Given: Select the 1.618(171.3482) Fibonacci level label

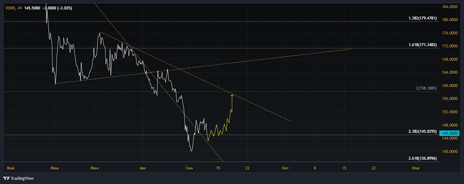Looking at the screenshot, I should coord(423,44).
